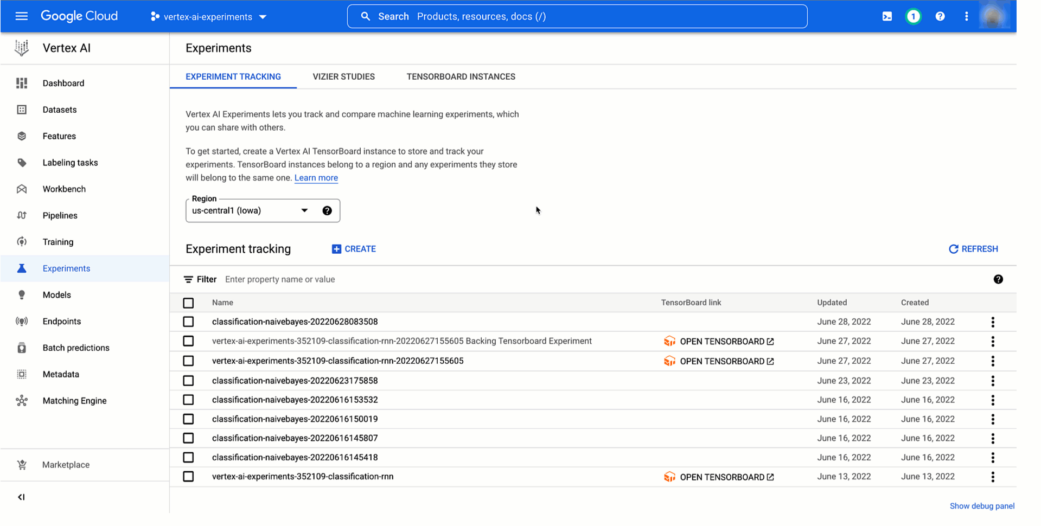Click the Datasets sidebar icon
This screenshot has height=526, width=1041.
[22, 110]
